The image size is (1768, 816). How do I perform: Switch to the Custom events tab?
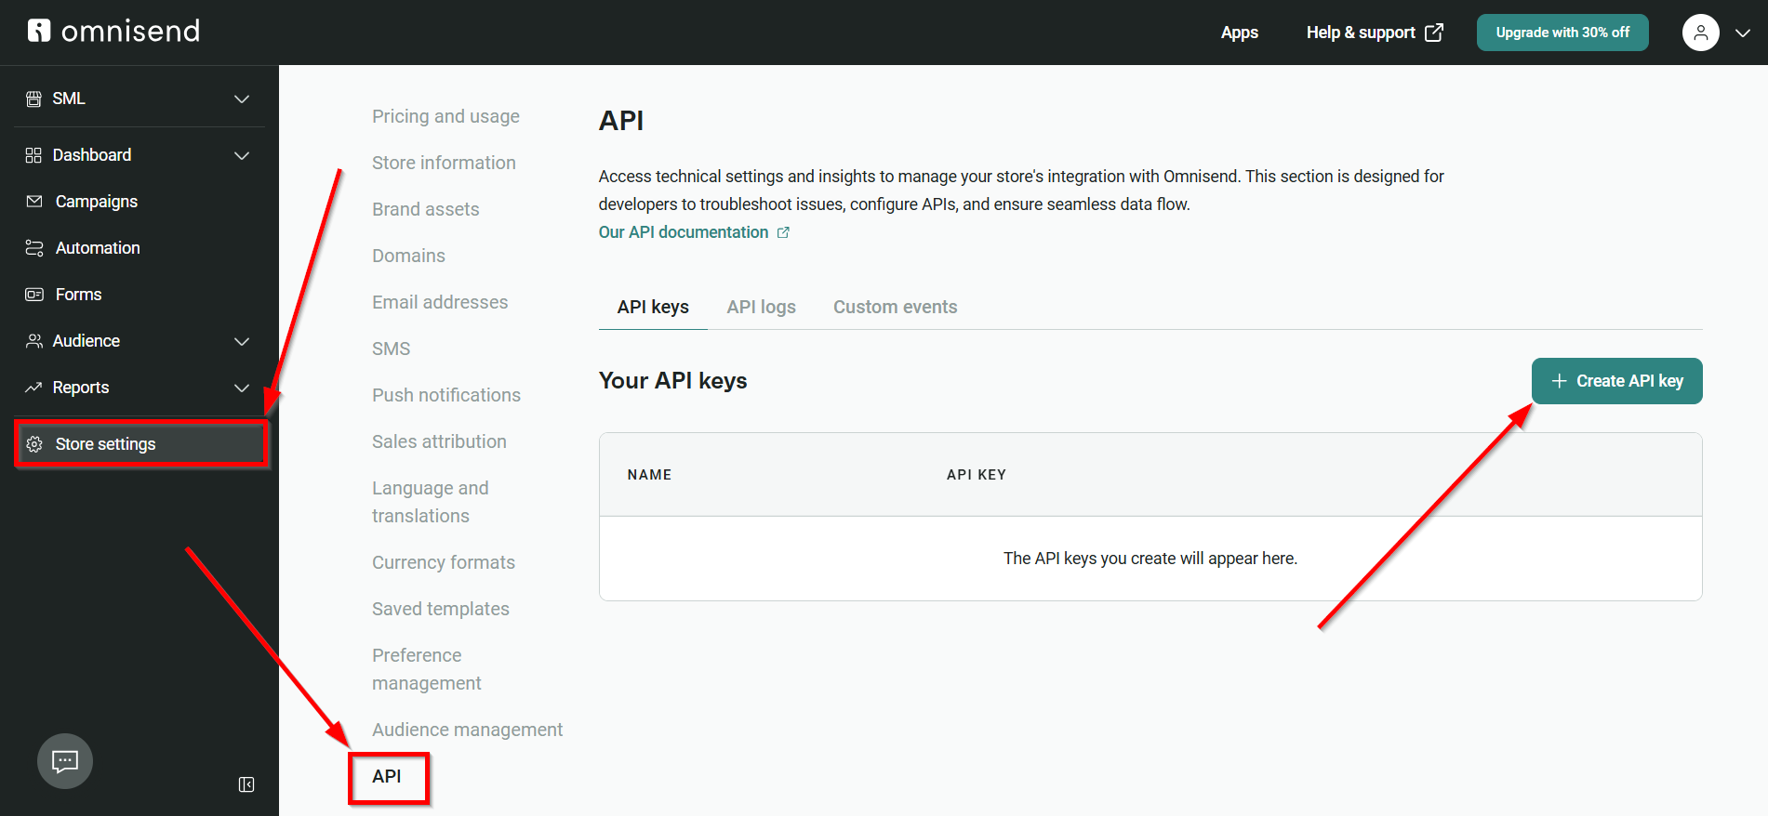click(x=895, y=307)
